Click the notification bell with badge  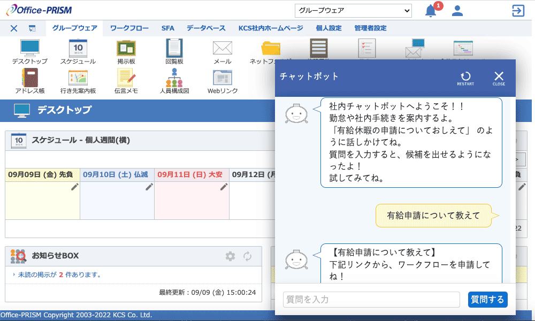[x=431, y=11]
